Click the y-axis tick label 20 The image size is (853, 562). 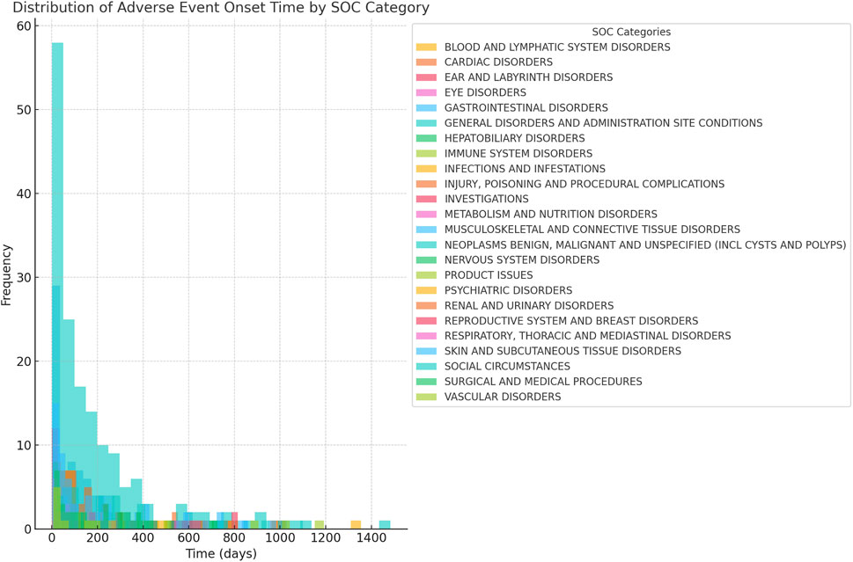click(x=24, y=361)
